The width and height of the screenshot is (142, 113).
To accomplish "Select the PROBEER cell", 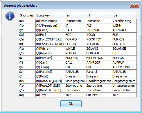I will tap(99, 95).
